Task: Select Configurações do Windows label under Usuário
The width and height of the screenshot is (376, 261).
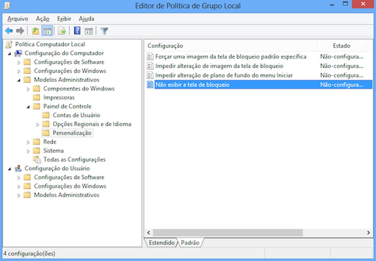Action: click(x=70, y=186)
